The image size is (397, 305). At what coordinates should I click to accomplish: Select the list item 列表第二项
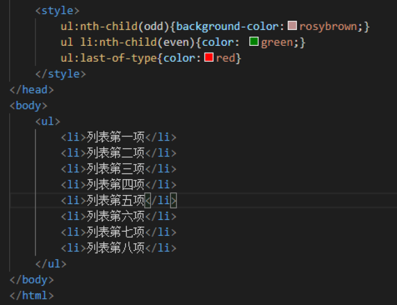pyautogui.click(x=115, y=153)
